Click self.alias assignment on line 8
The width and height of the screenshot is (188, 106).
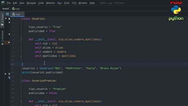(x=49, y=48)
